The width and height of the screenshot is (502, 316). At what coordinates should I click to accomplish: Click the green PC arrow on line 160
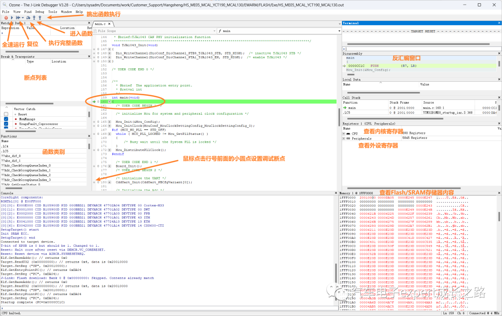[94, 101]
